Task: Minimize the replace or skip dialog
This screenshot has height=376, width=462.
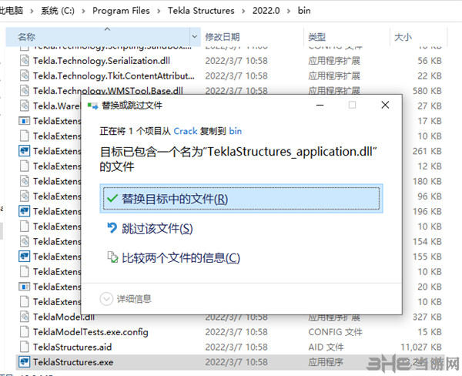Action: pos(320,105)
